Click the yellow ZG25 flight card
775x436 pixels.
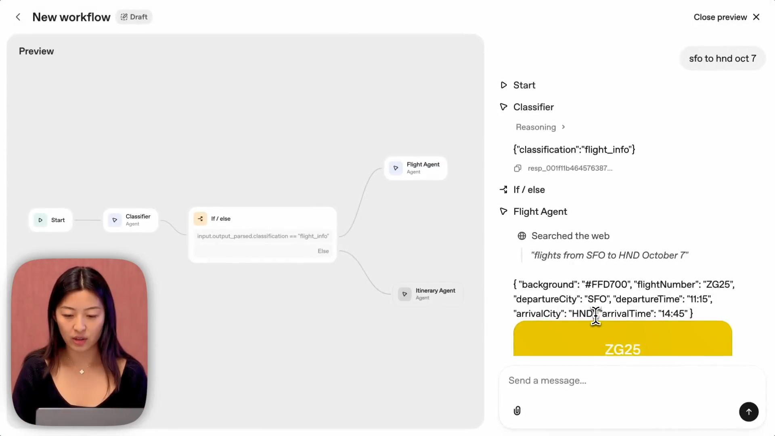pyautogui.click(x=622, y=339)
